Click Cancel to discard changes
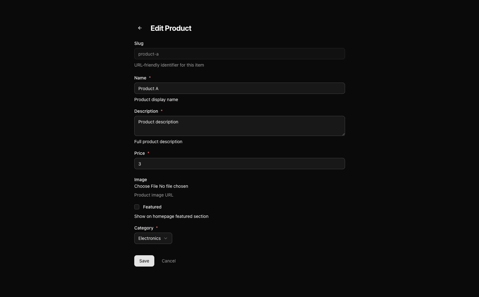The width and height of the screenshot is (479, 297). click(168, 261)
